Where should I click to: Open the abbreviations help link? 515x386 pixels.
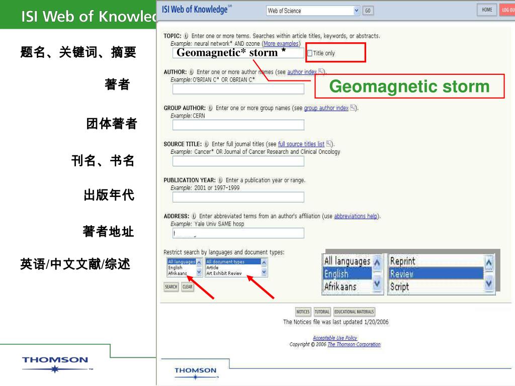(356, 216)
